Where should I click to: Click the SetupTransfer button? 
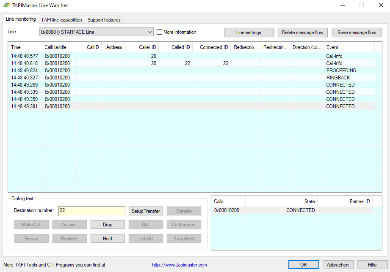pyautogui.click(x=146, y=211)
